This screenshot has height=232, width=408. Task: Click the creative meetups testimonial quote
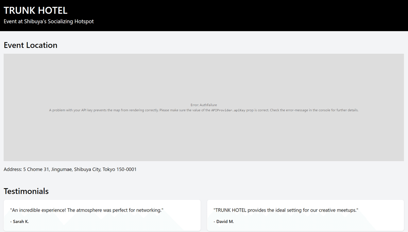click(x=286, y=210)
